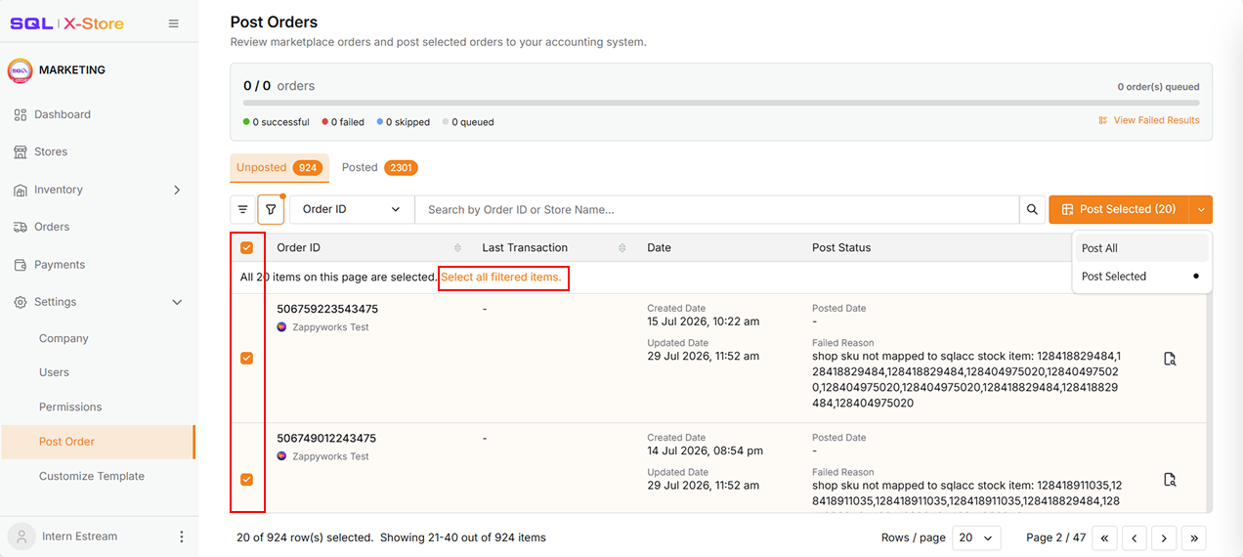The image size is (1243, 557).
Task: Go to the next page button
Action: [1164, 537]
